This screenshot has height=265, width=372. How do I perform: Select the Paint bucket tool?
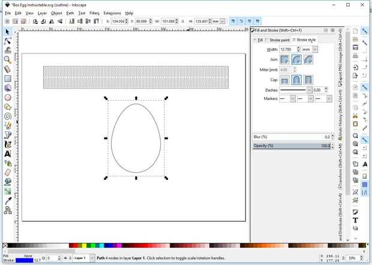[8, 182]
